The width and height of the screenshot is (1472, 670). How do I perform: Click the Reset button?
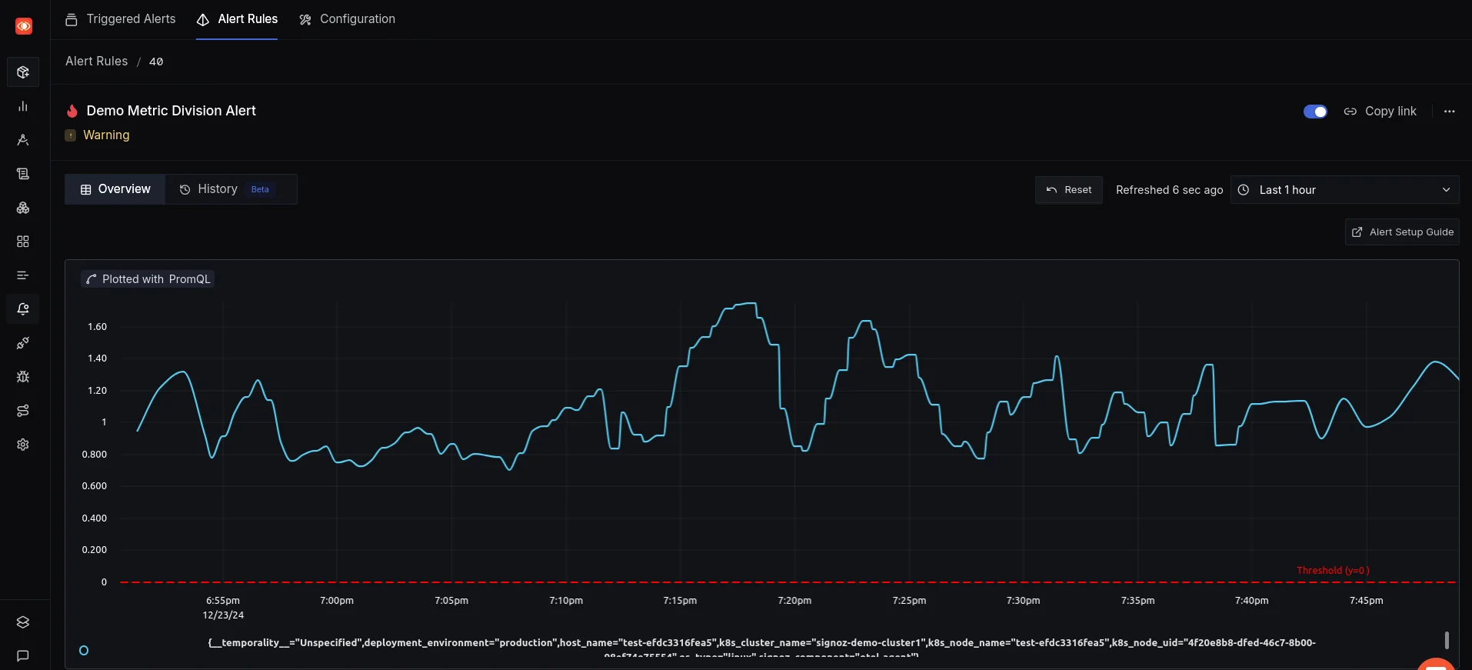coord(1069,190)
